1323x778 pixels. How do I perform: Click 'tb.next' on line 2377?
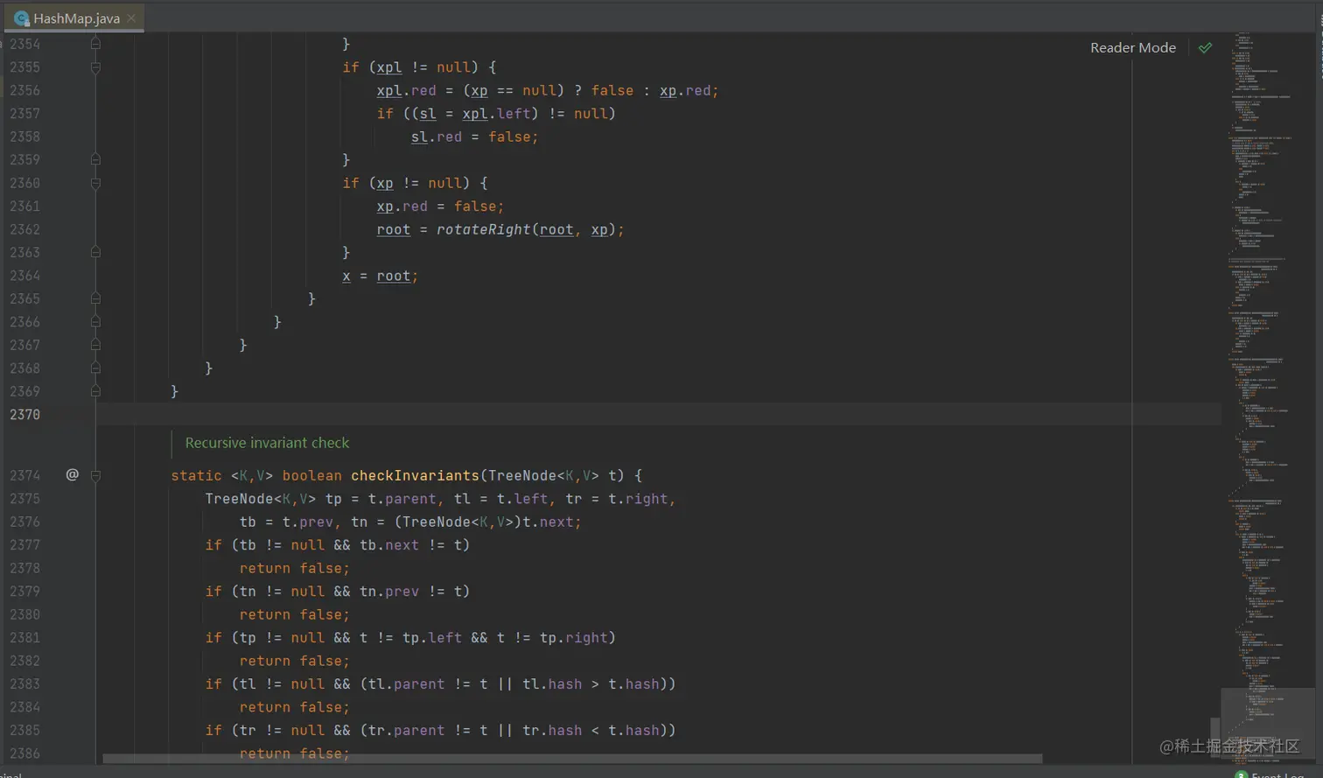(389, 544)
